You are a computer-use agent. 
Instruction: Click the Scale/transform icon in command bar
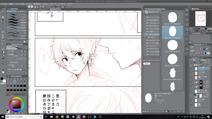pyautogui.click(x=65, y=7)
